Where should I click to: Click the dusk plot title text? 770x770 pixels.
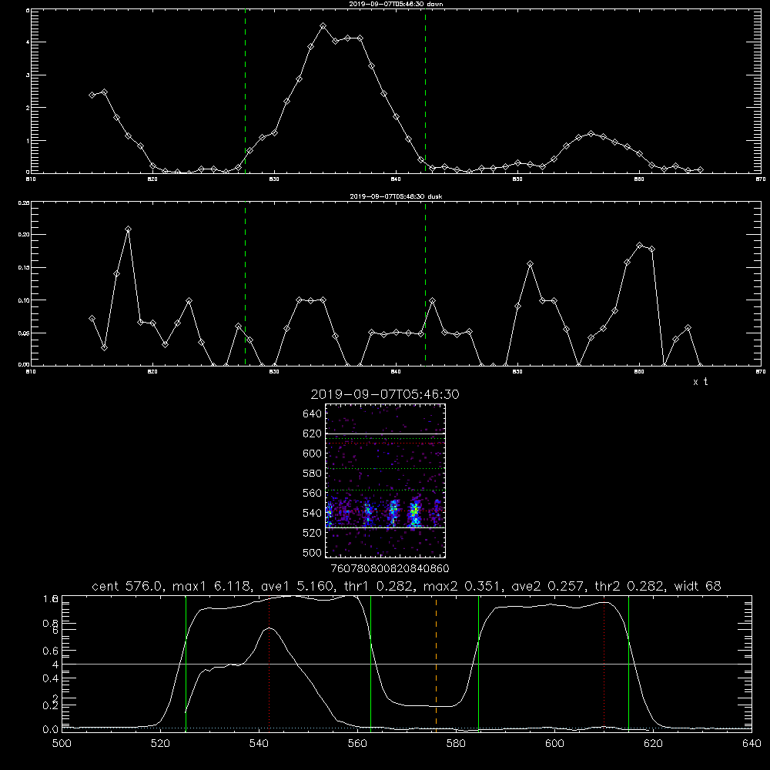396,196
